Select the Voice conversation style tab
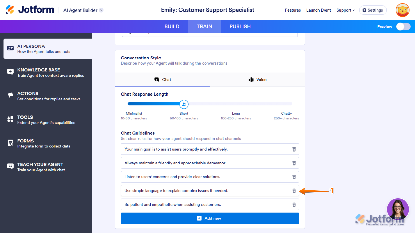415x233 pixels. pyautogui.click(x=257, y=80)
